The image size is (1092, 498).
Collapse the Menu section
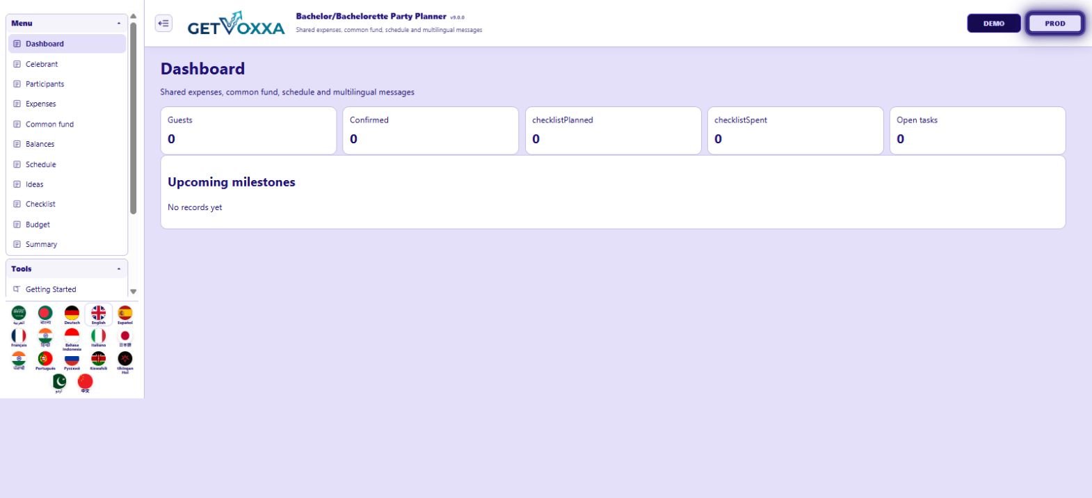coord(67,23)
